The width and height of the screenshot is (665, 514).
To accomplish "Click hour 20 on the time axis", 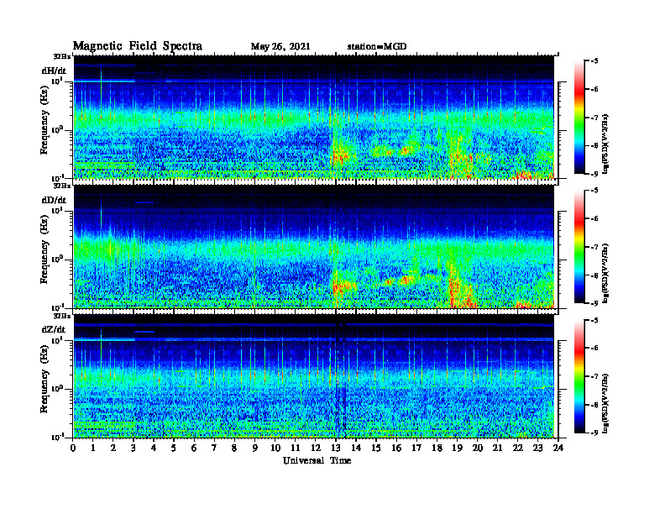I will (478, 448).
